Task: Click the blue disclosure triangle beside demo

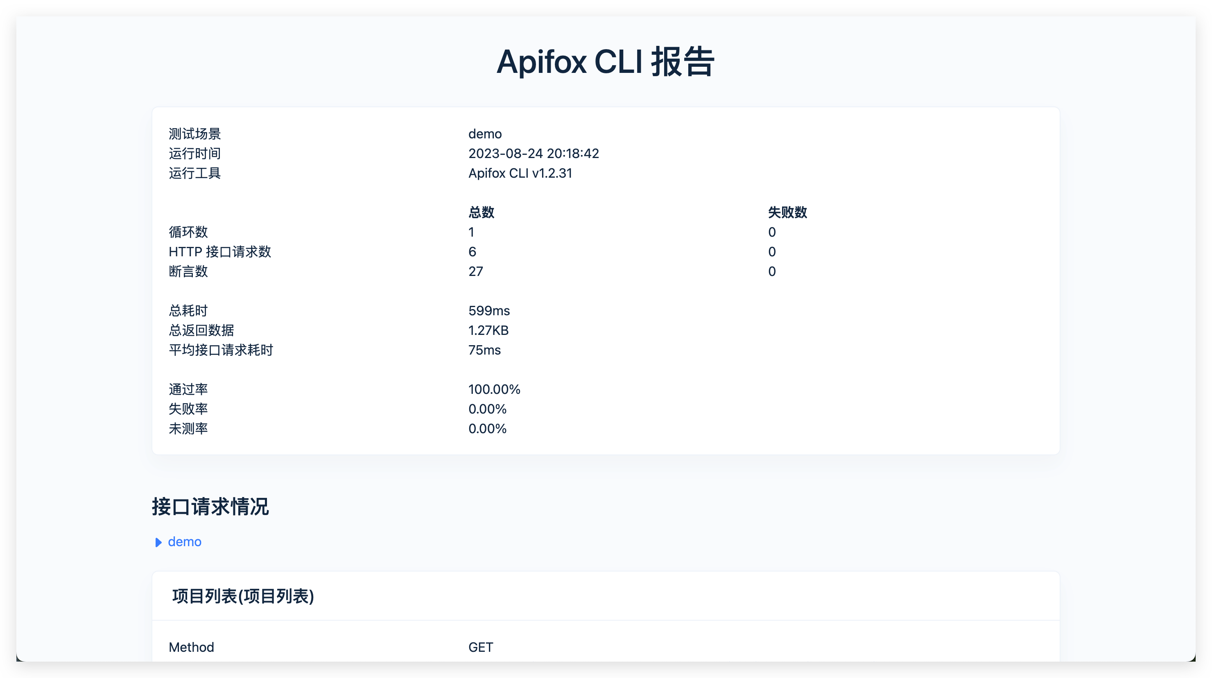Action: pos(158,542)
